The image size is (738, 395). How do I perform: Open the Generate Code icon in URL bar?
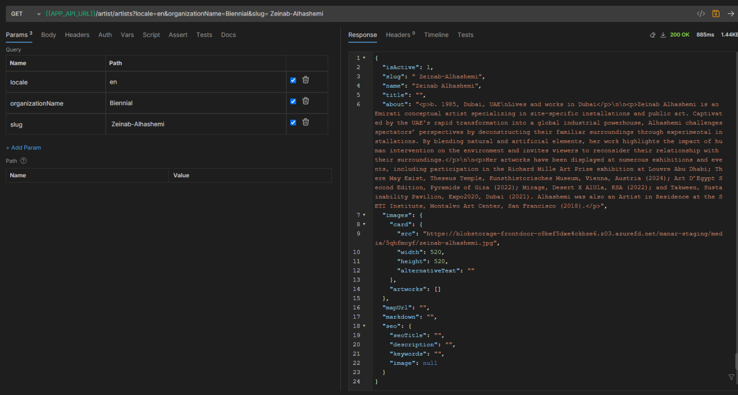[701, 14]
